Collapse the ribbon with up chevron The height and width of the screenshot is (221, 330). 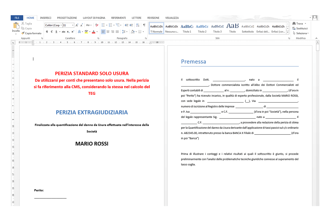point(316,38)
